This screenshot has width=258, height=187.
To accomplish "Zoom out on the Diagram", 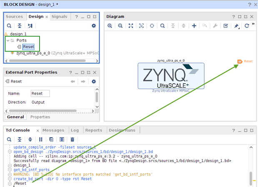I will 120,26.
